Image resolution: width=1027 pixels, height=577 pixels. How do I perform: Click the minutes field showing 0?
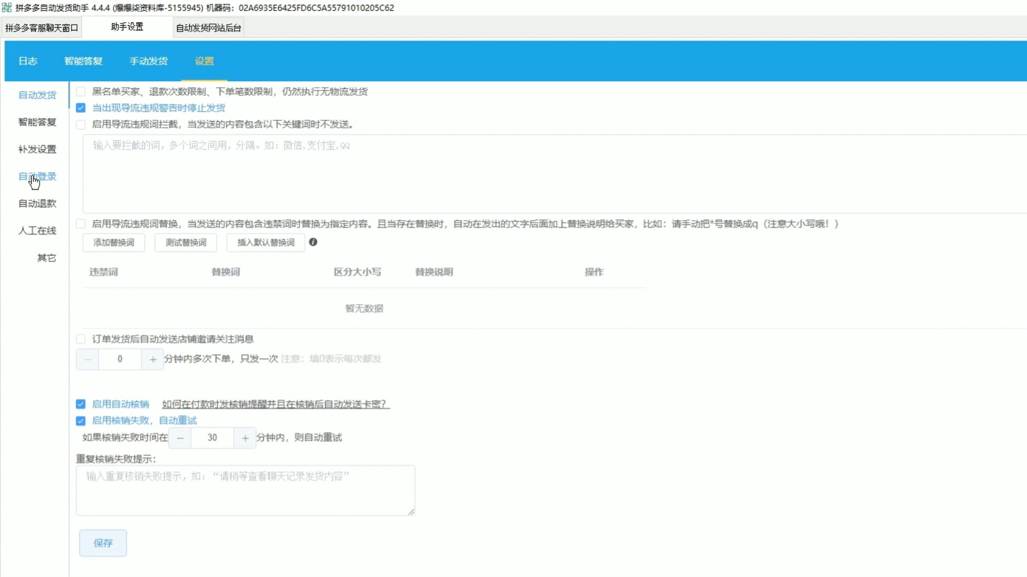point(120,359)
